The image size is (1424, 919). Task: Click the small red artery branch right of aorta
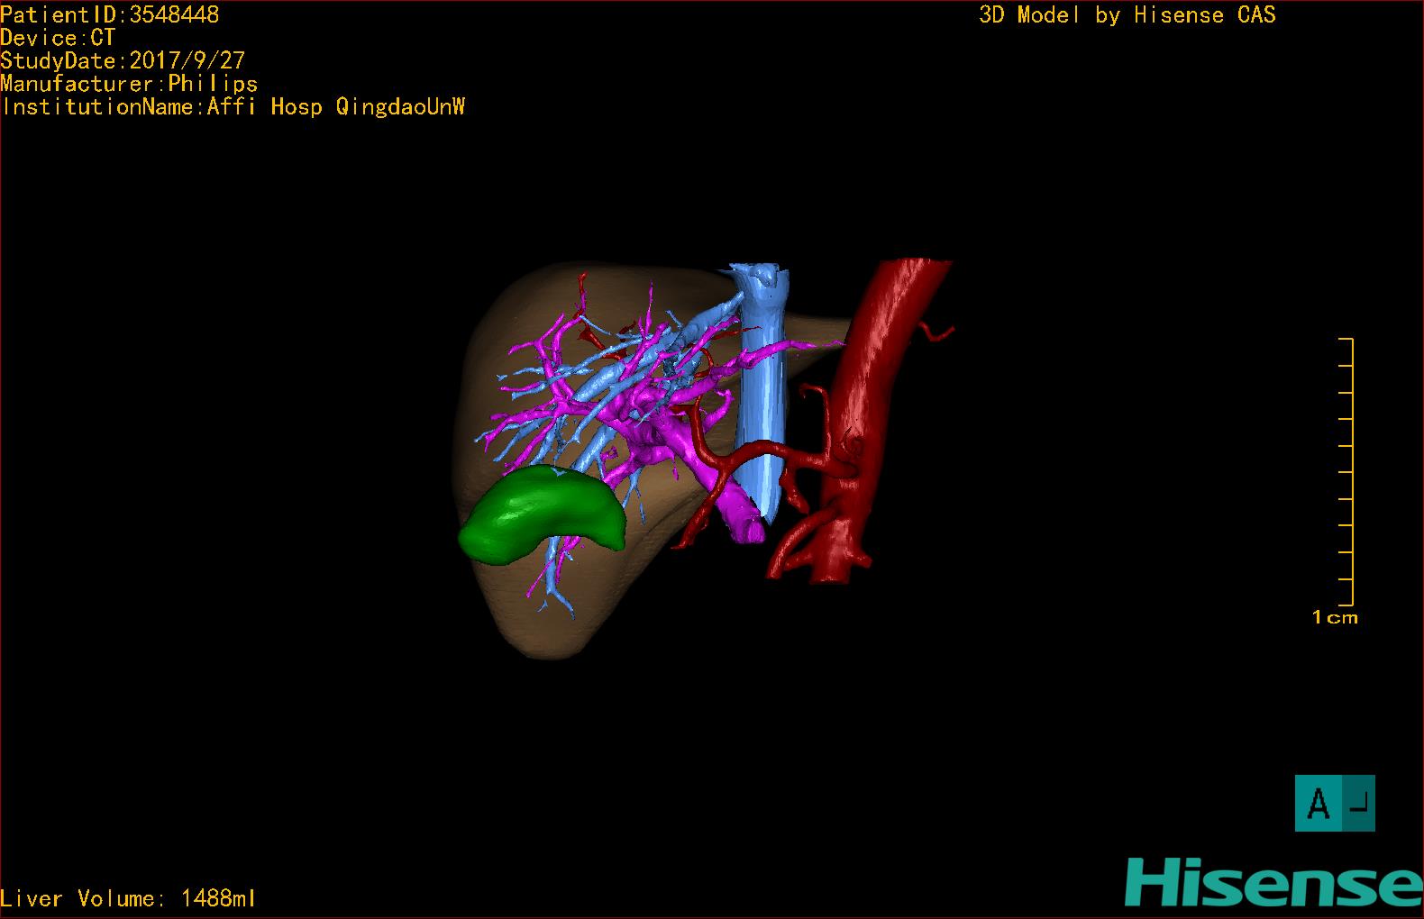point(937,335)
